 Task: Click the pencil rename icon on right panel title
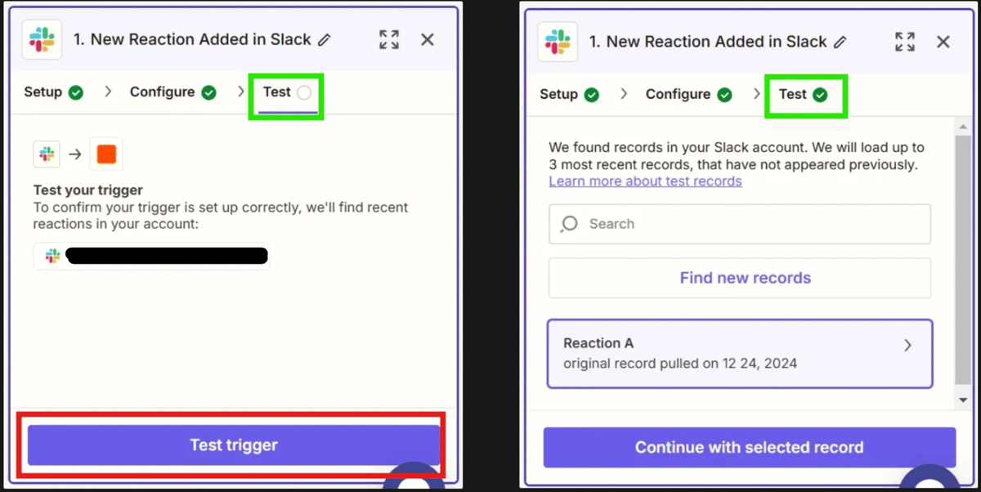pyautogui.click(x=840, y=42)
